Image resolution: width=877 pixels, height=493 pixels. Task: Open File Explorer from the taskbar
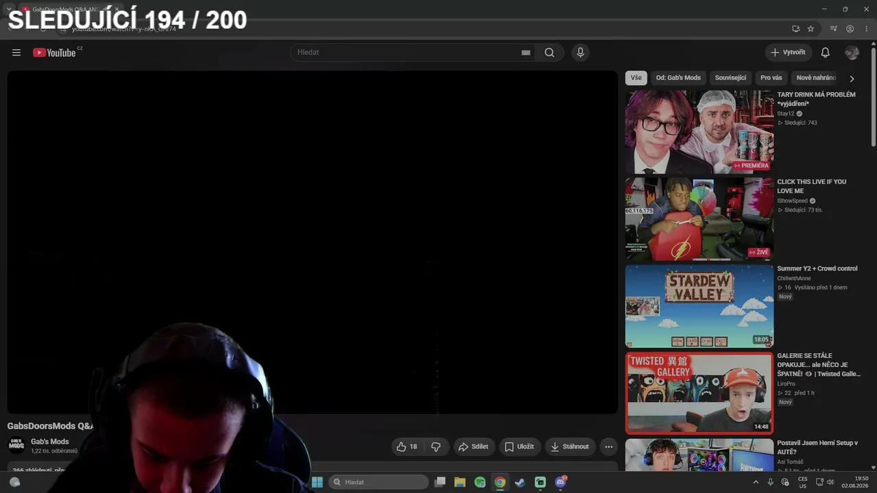coord(460,482)
